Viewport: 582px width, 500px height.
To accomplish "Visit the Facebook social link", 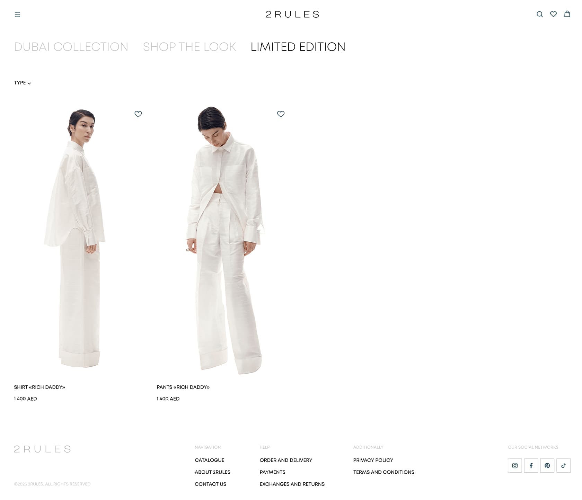I will pyautogui.click(x=531, y=466).
